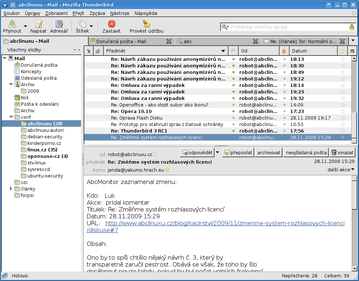Open the list-all-tabs dropdown arrow
The width and height of the screenshot is (359, 281).
pyautogui.click(x=353, y=41)
